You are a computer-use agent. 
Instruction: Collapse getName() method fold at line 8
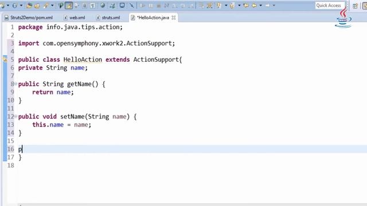point(15,84)
